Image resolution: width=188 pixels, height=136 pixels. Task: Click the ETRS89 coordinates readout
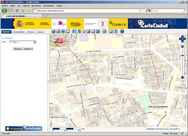pos(163,129)
